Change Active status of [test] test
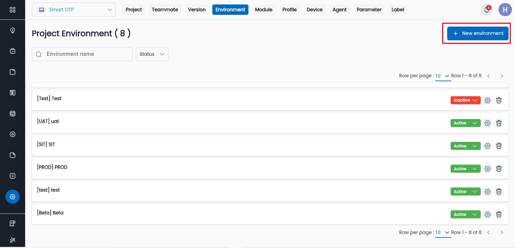This screenshot has height=248, width=515. click(x=465, y=192)
